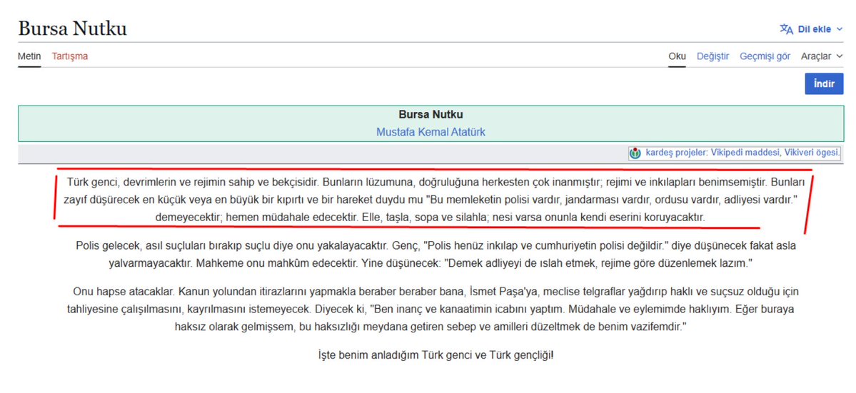Click the Bursa Nutku page heading
The image size is (856, 393).
(x=73, y=29)
